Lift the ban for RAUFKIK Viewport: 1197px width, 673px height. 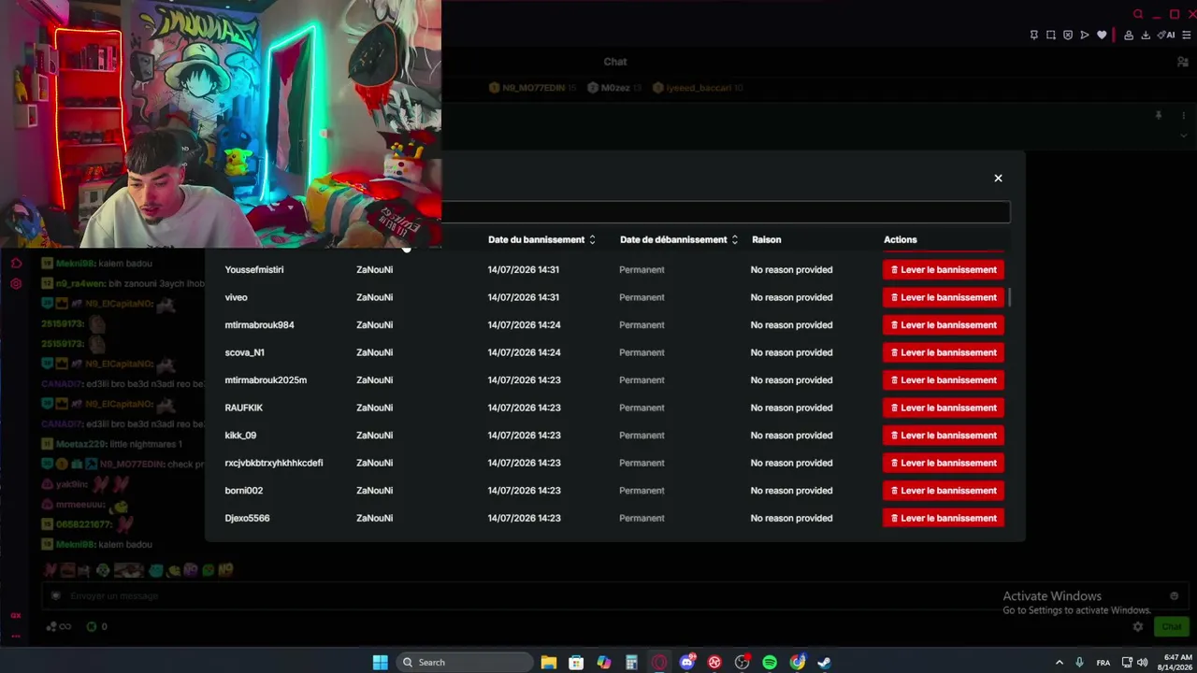944,408
